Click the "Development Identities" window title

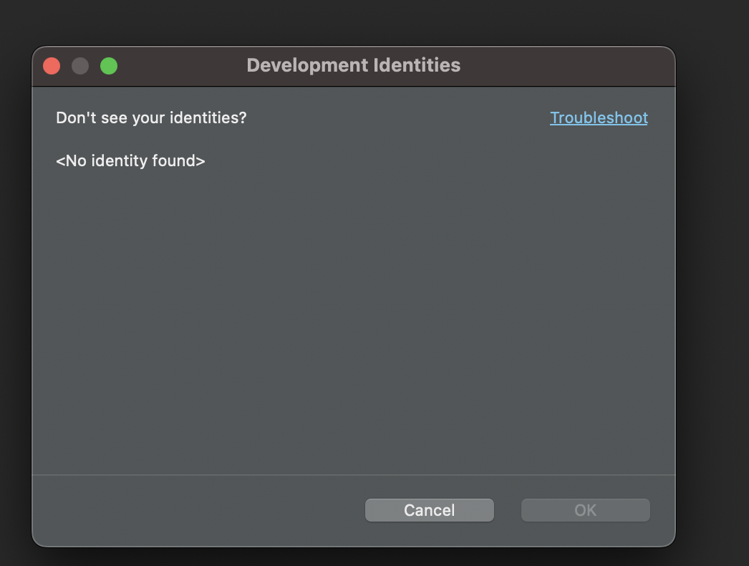(x=353, y=65)
